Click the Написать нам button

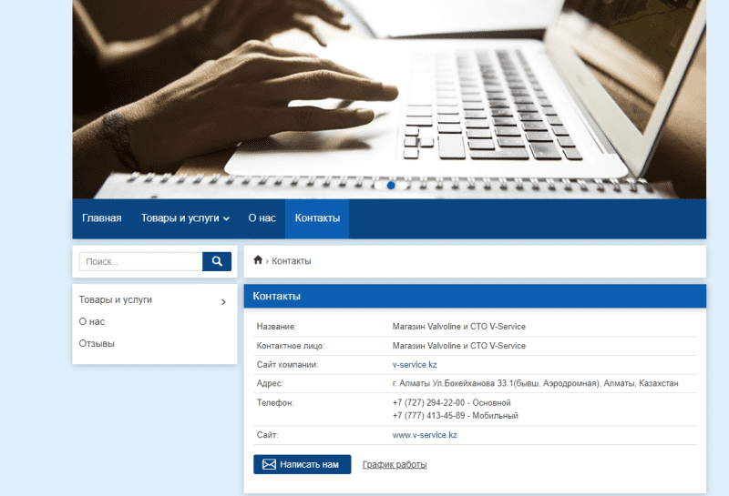[x=303, y=464]
